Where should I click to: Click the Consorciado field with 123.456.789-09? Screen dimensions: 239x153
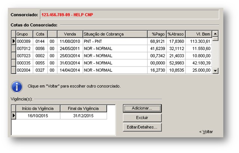pyautogui.click(x=129, y=15)
